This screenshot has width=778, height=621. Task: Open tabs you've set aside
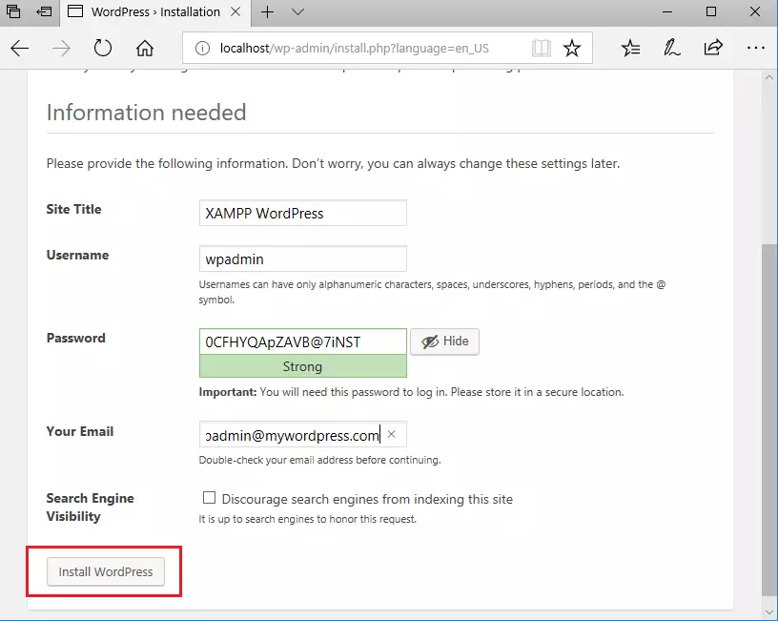click(x=13, y=11)
